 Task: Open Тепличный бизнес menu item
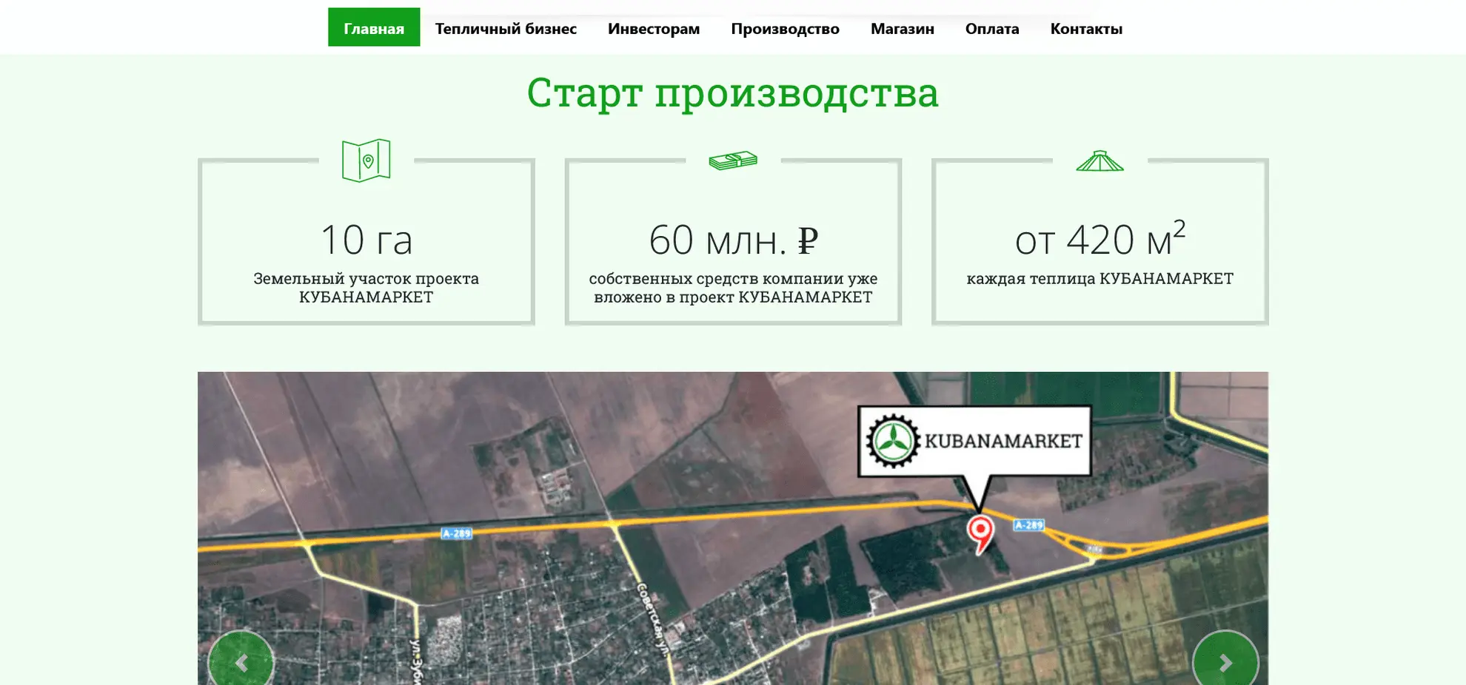tap(506, 28)
